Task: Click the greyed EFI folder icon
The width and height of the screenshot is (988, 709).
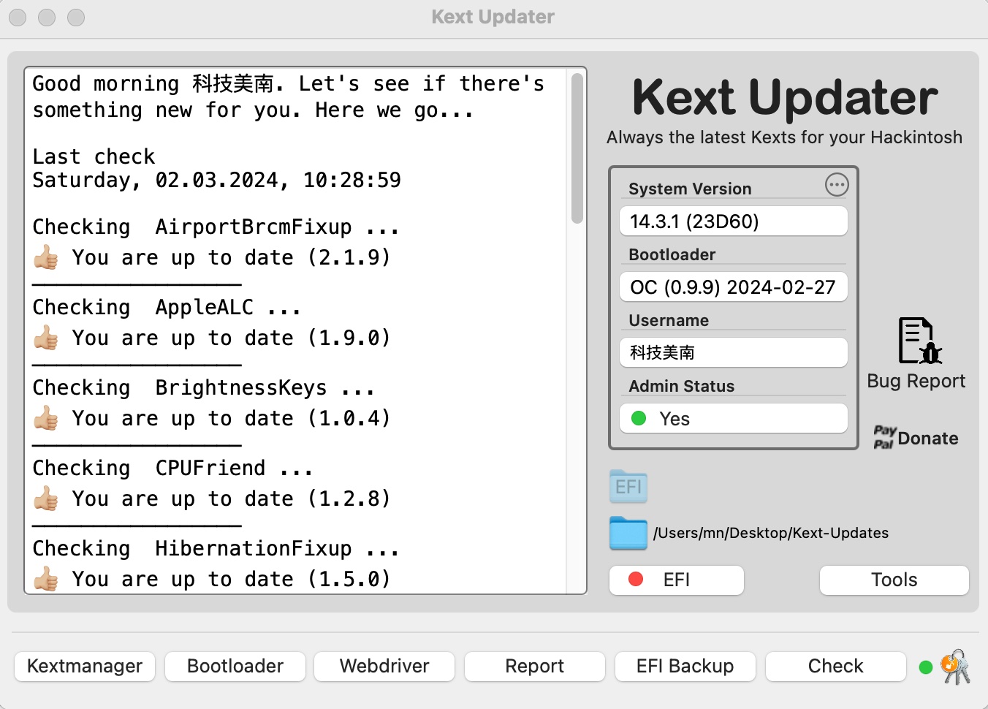Action: pyautogui.click(x=628, y=487)
